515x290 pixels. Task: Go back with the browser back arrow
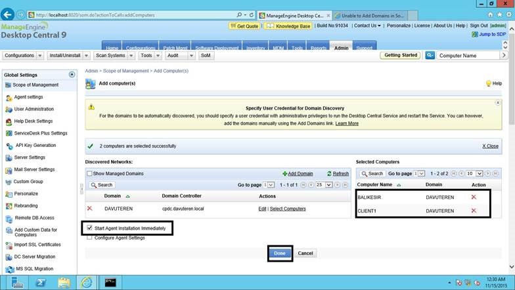click(7, 14)
